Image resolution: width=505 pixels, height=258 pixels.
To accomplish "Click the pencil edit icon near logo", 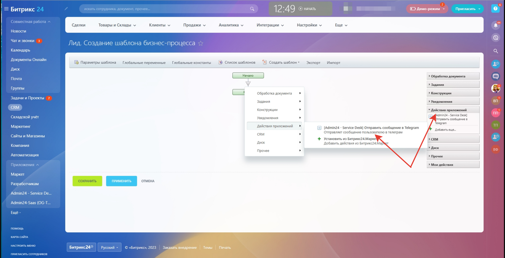I will (x=66, y=8).
